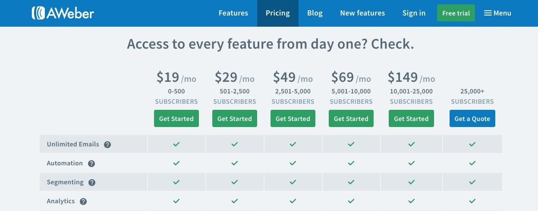The height and width of the screenshot is (211, 538).
Task: Open help icon beside Unlimited Emails
Action: [107, 145]
